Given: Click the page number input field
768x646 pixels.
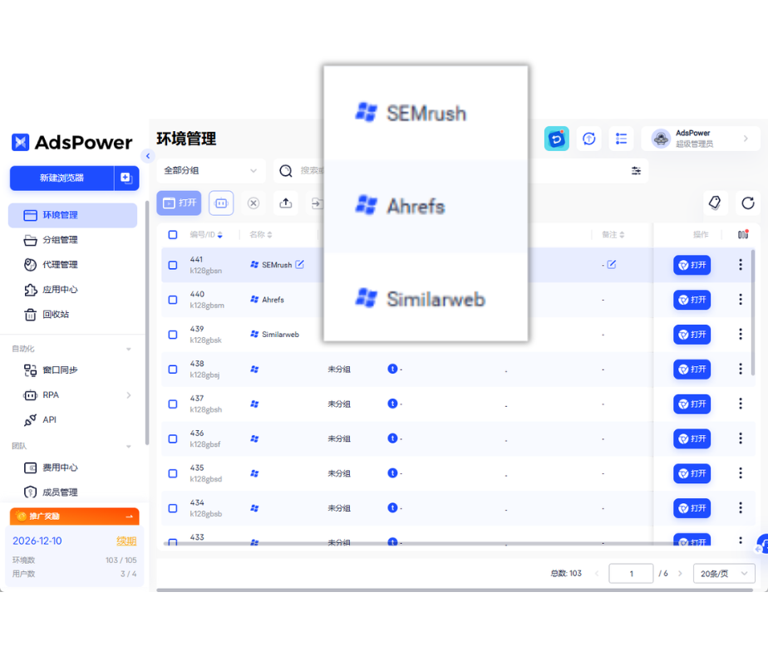Looking at the screenshot, I should 631,574.
